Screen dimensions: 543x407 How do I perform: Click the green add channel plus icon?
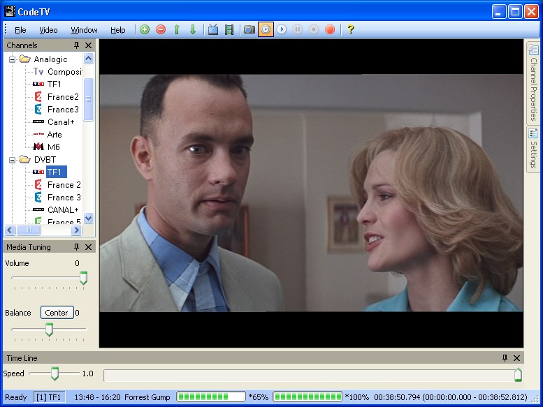pos(145,30)
